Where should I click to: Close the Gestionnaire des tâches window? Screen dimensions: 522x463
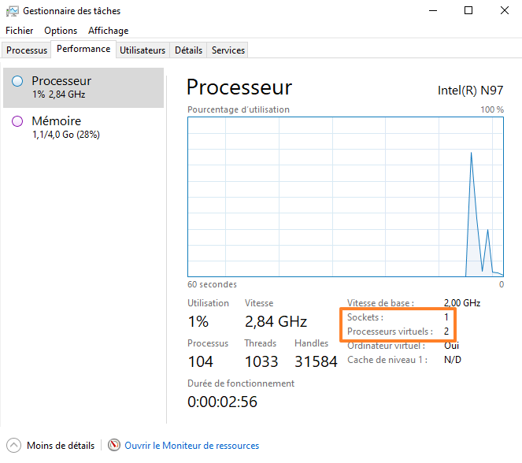tap(505, 11)
